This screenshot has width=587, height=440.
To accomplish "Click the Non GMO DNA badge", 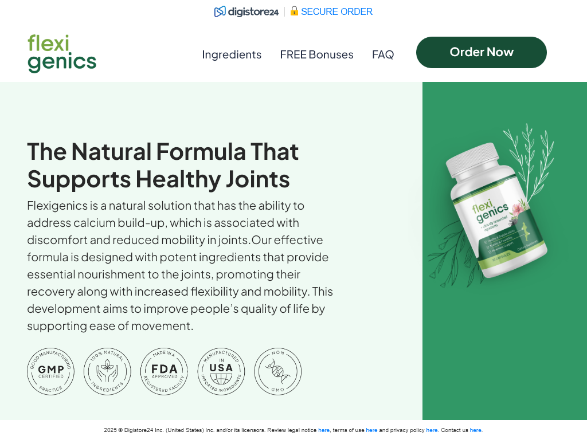I will tap(278, 371).
